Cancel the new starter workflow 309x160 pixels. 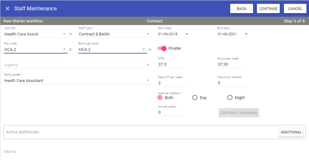(295, 9)
